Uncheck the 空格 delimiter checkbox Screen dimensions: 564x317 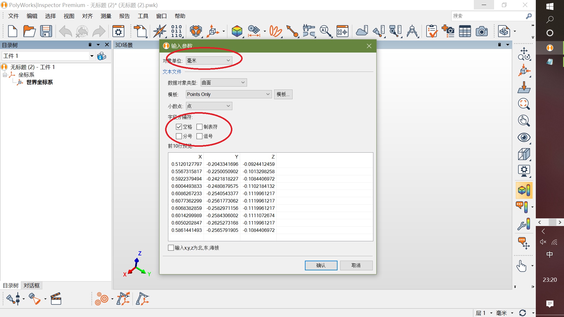click(179, 127)
